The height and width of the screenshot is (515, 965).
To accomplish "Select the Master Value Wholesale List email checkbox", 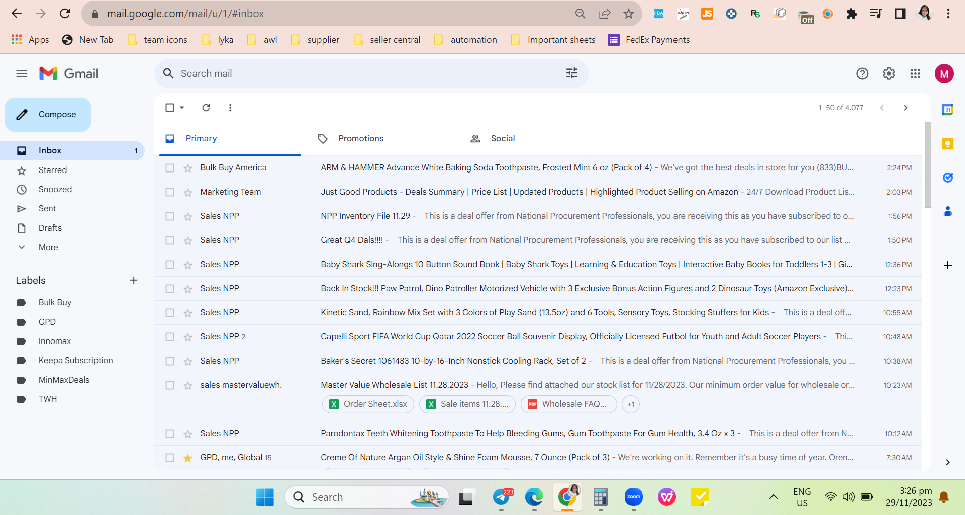I will tap(170, 385).
